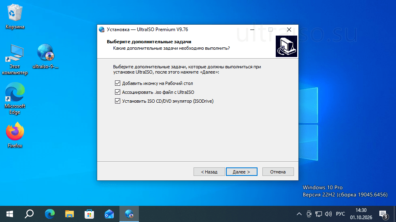Click UltraISO setup taskbar button

coord(129,214)
